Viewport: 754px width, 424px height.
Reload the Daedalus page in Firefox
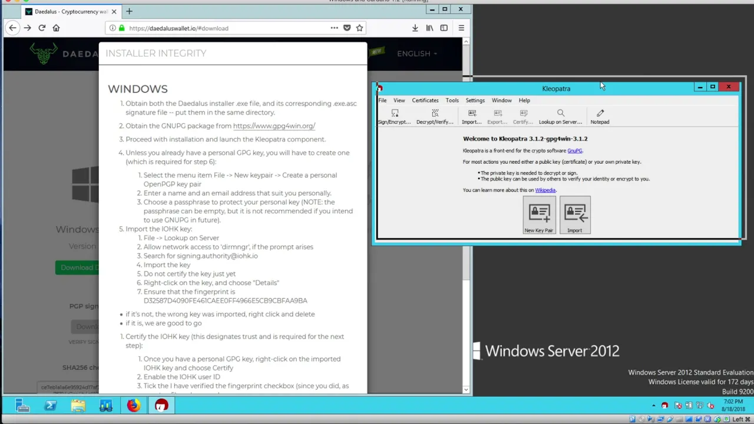tap(42, 28)
